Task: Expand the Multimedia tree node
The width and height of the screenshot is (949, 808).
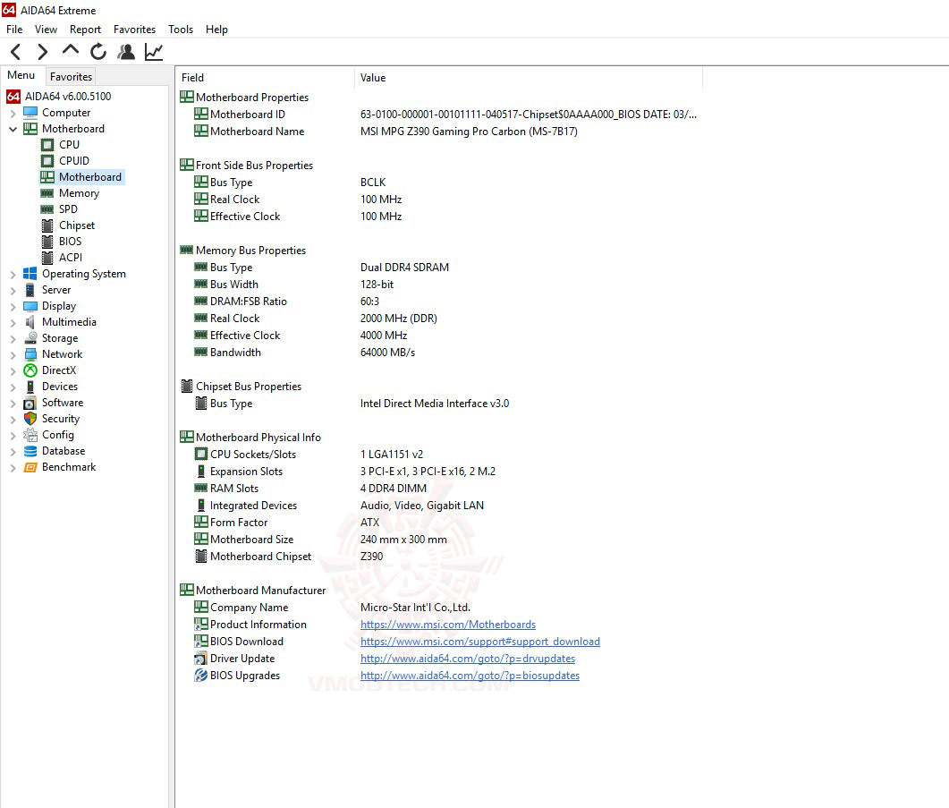Action: (13, 323)
